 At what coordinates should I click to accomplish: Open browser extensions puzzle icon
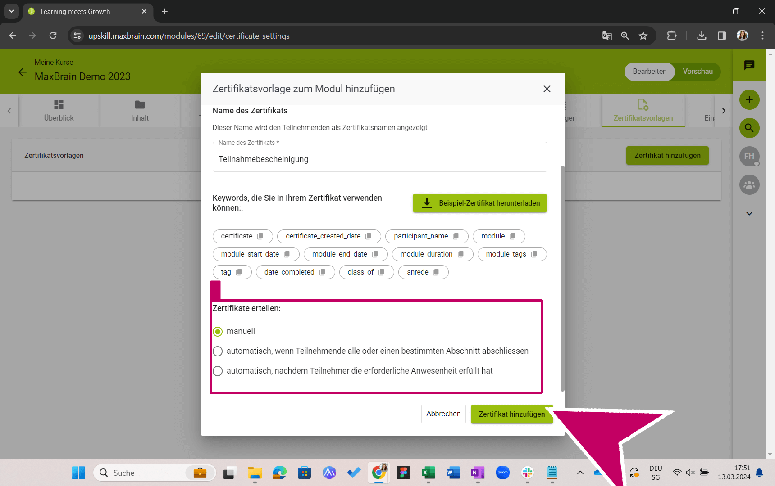[x=672, y=36]
